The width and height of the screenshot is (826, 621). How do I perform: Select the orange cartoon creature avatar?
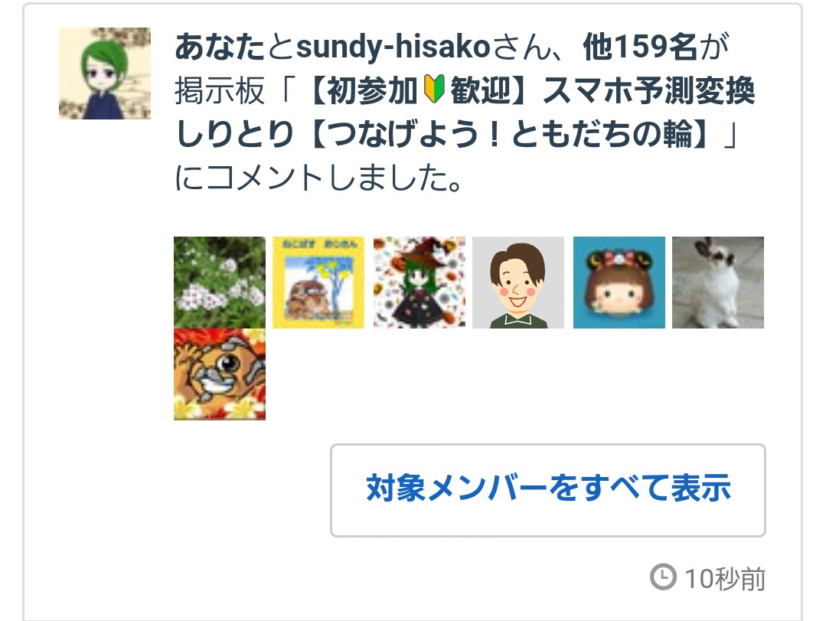220,374
